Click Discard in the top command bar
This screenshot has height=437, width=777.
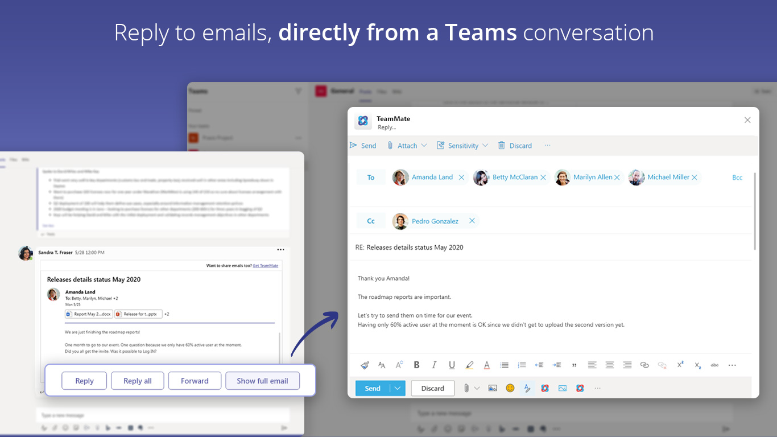point(515,146)
